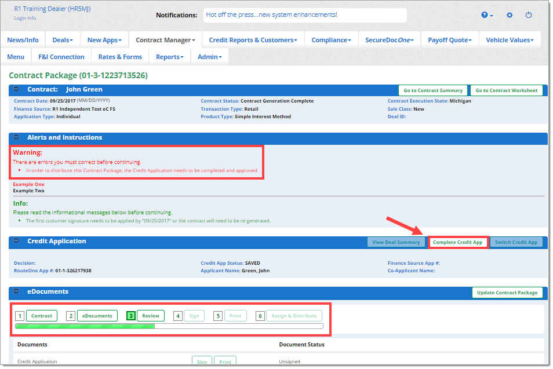Select the Menu tab

[x=16, y=57]
